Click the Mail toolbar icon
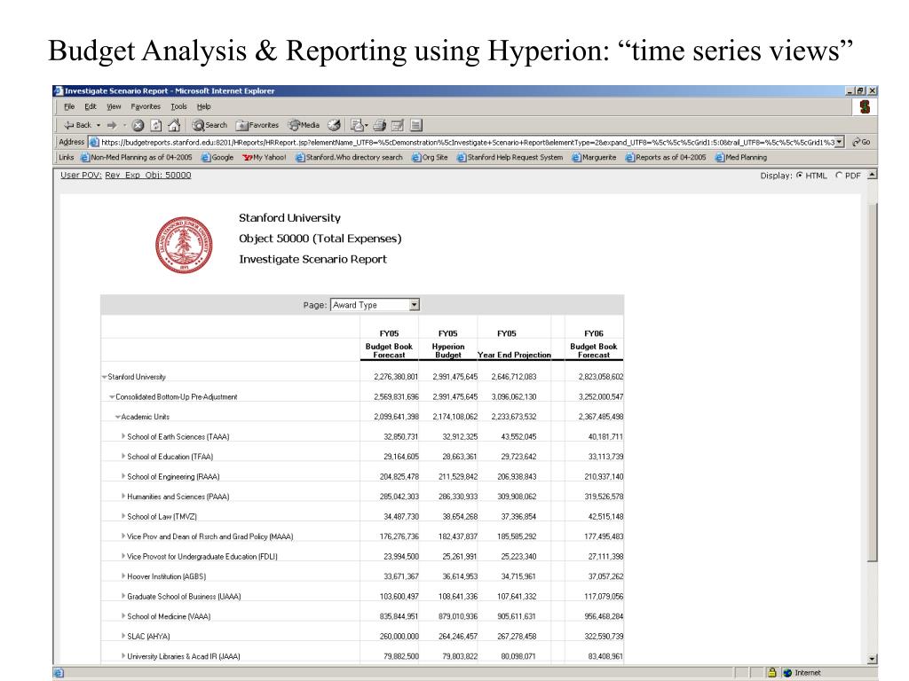 pyautogui.click(x=359, y=125)
